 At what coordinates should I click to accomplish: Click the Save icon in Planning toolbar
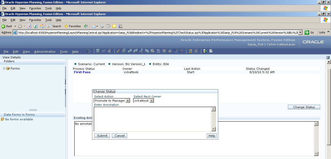pyautogui.click(x=98, y=51)
